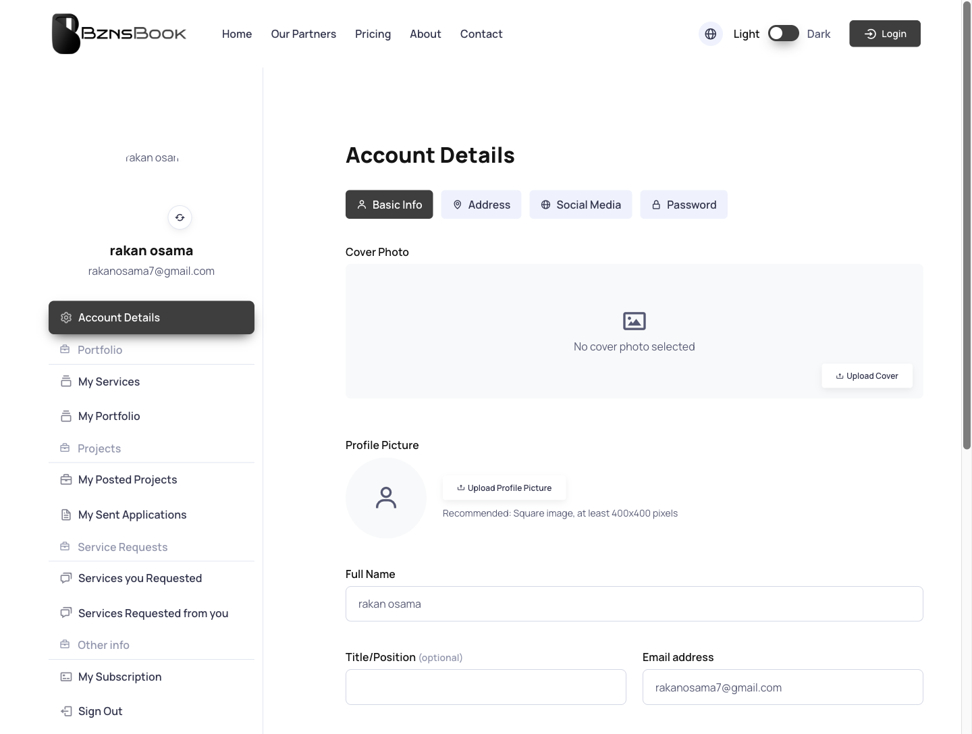Viewport: 972px width, 734px height.
Task: Open the About page
Action: (x=425, y=34)
